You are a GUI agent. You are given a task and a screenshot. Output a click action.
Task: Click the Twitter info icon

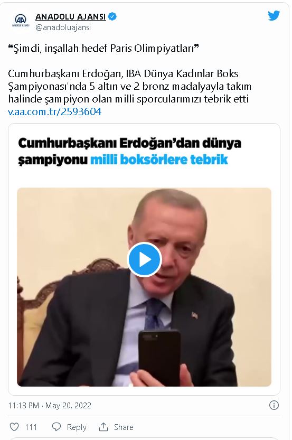274,405
